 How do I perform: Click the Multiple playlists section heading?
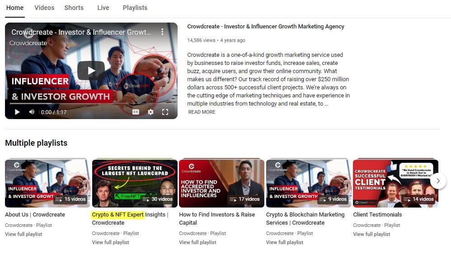point(36,143)
